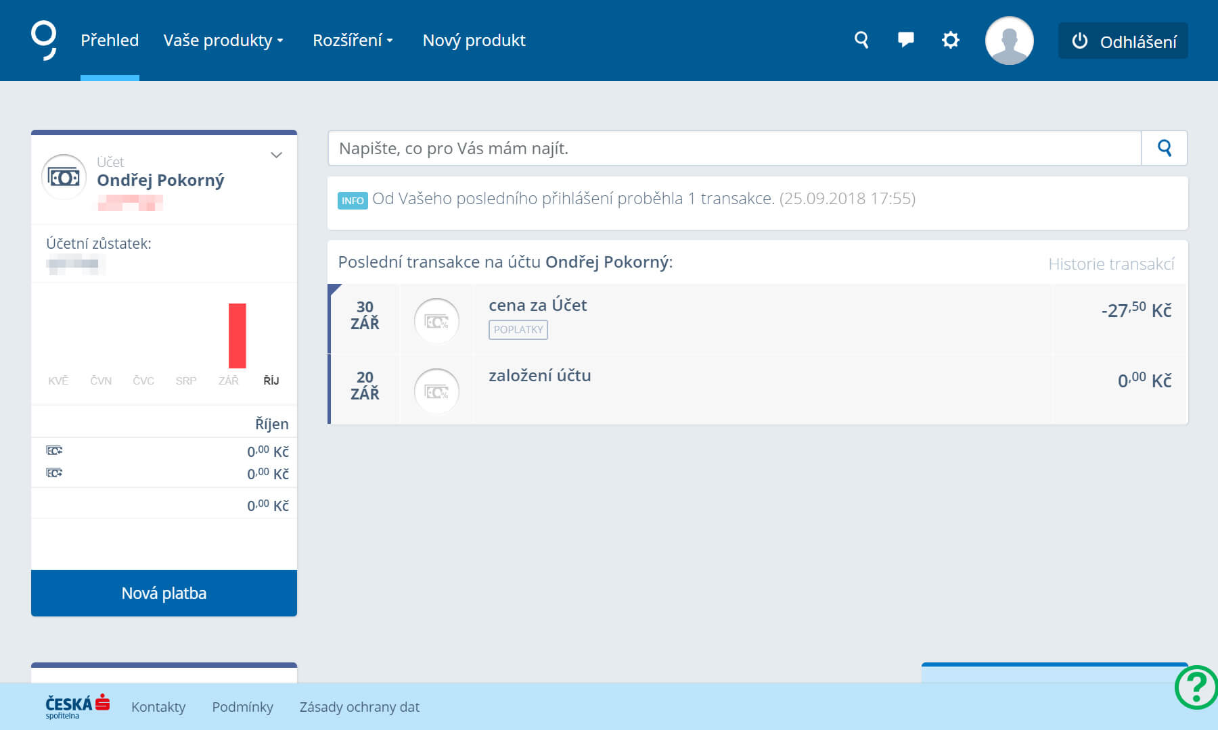This screenshot has width=1218, height=730.
Task: Open the Historie transakcí link
Action: click(1111, 264)
